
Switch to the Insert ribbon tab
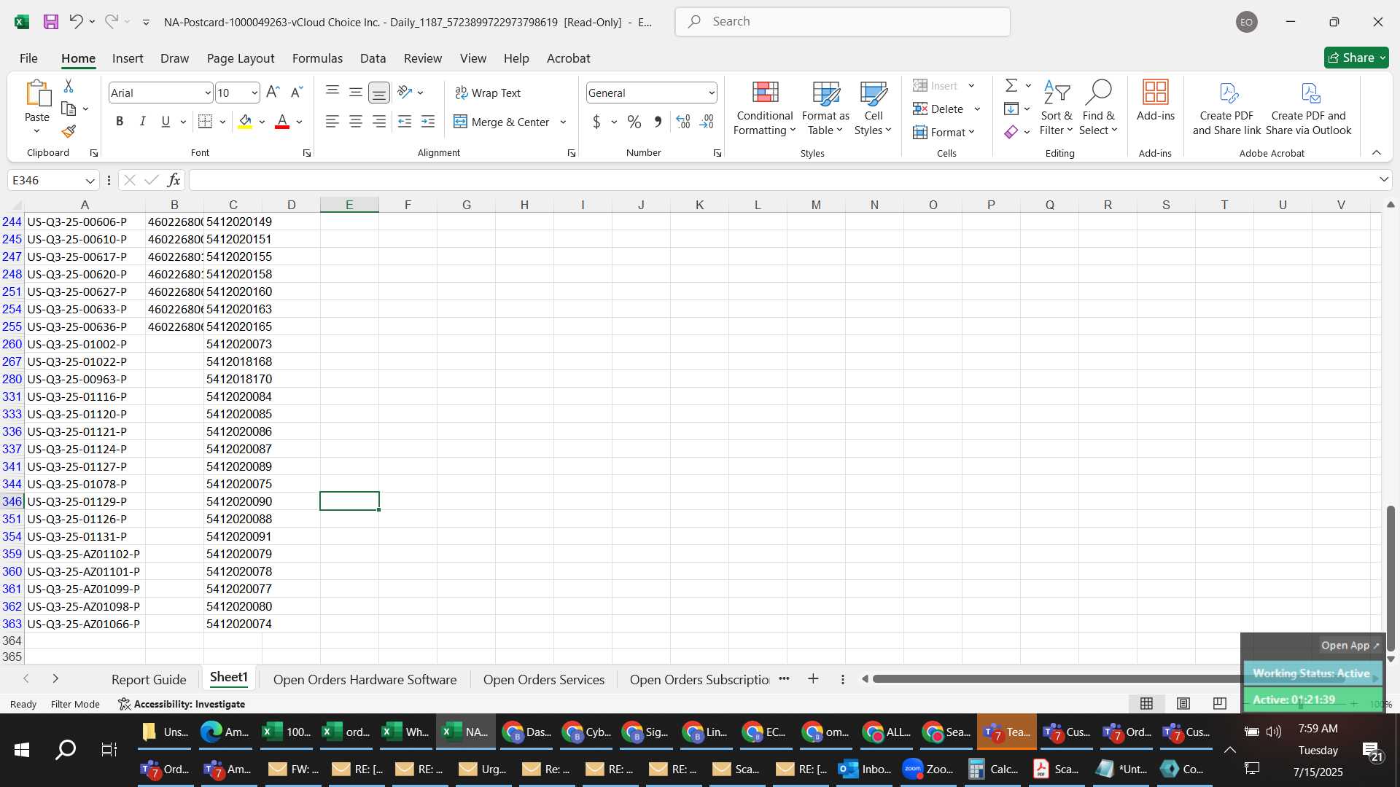pyautogui.click(x=128, y=58)
